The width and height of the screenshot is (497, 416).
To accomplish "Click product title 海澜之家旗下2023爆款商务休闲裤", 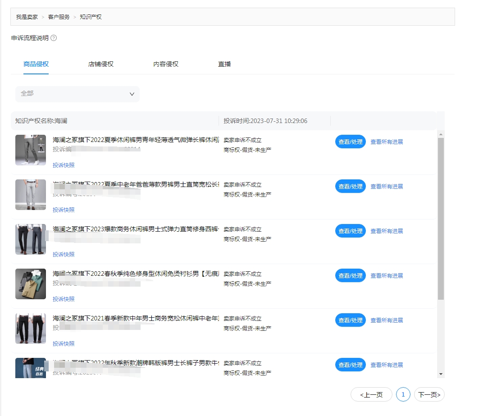I will tap(136, 229).
